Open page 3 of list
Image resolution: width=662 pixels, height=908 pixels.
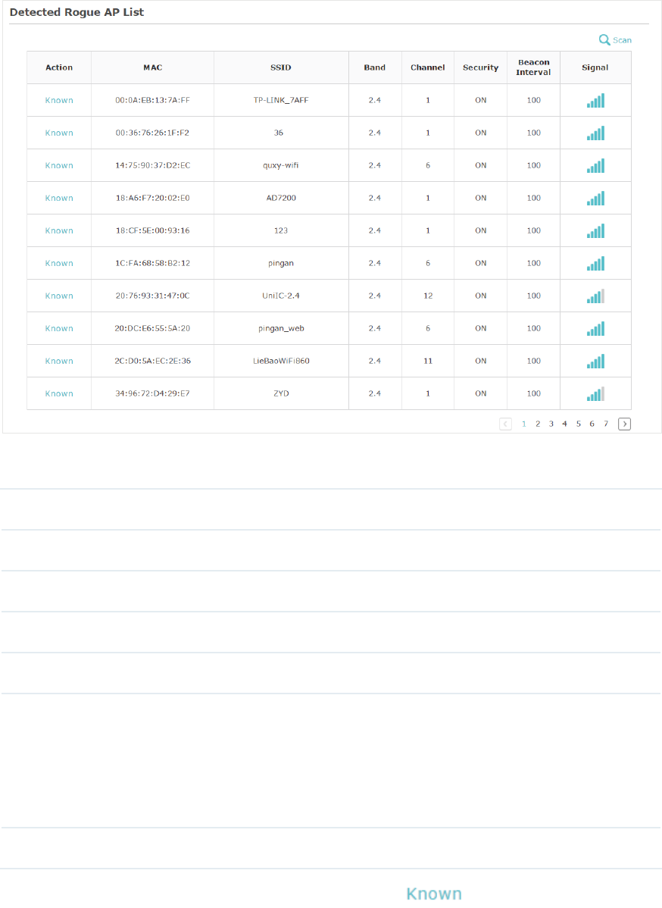(551, 424)
